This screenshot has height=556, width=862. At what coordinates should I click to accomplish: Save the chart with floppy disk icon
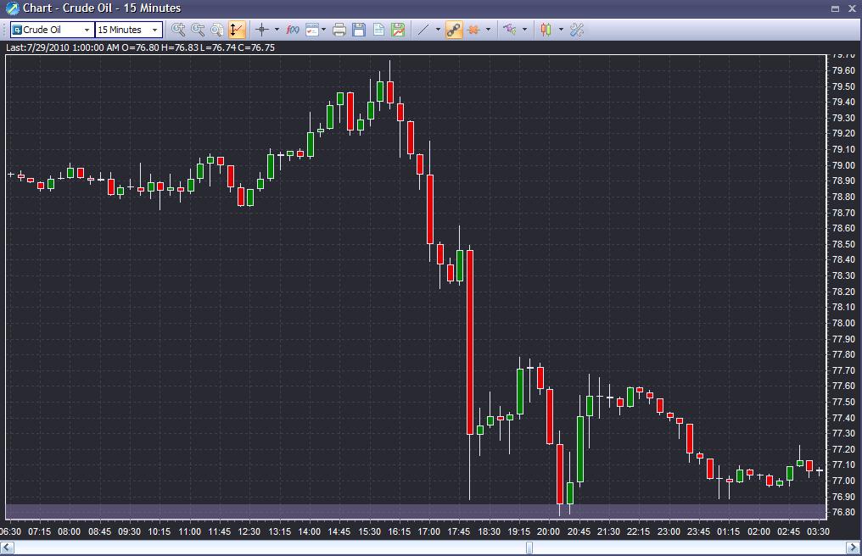click(359, 30)
